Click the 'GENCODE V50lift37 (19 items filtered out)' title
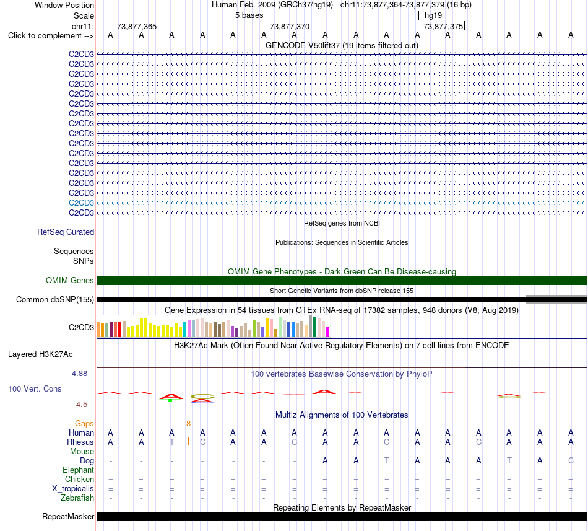 click(342, 46)
